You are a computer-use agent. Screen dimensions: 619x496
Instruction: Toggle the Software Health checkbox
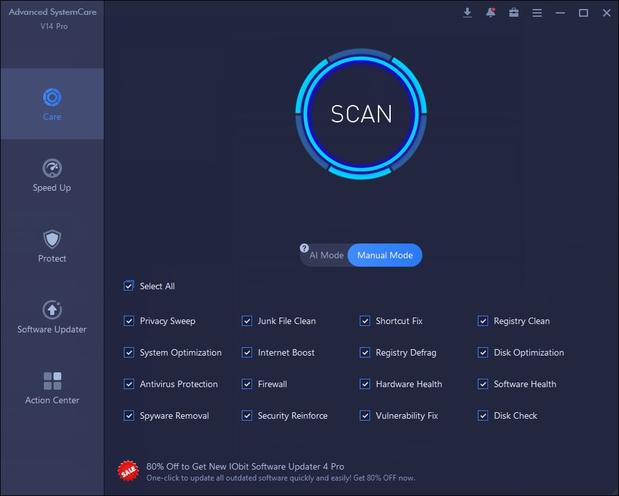click(483, 384)
